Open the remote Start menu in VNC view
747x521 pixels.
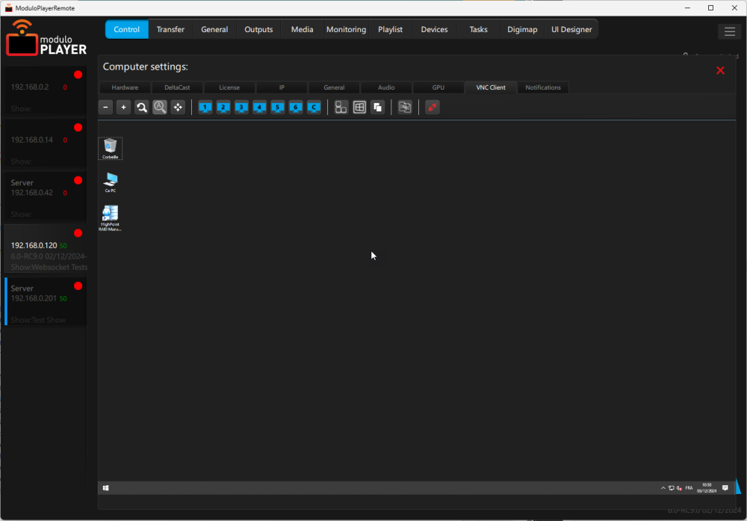pyautogui.click(x=105, y=487)
